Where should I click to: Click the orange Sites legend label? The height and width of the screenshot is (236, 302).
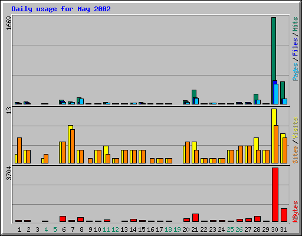pyautogui.click(x=296, y=155)
